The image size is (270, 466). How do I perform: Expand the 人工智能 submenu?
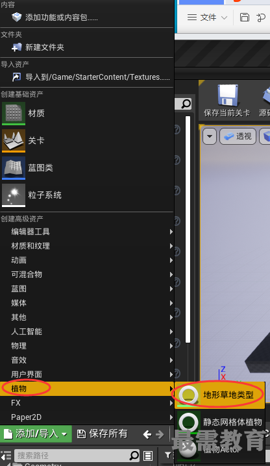coord(87,332)
